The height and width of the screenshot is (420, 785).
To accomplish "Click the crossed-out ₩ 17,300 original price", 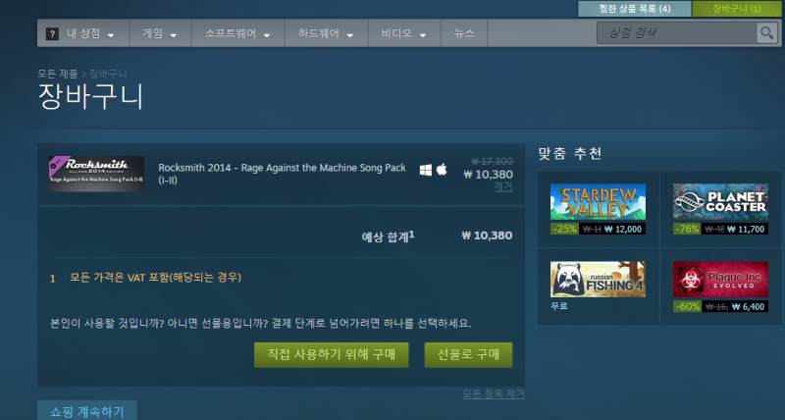I will pos(492,161).
